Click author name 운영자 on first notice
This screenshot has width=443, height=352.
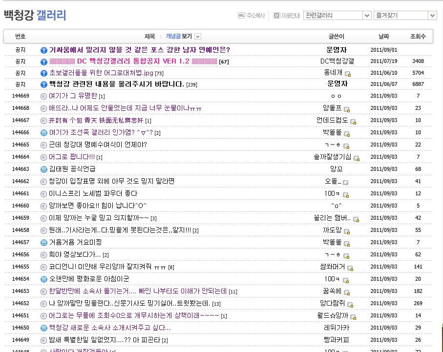click(x=337, y=50)
